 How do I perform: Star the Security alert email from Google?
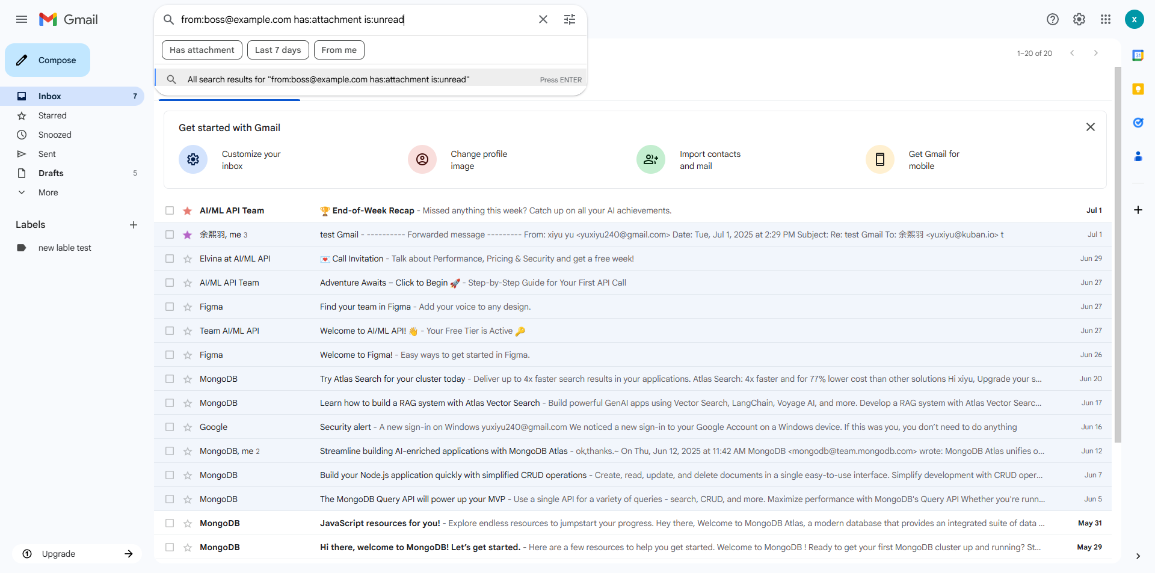pos(188,427)
